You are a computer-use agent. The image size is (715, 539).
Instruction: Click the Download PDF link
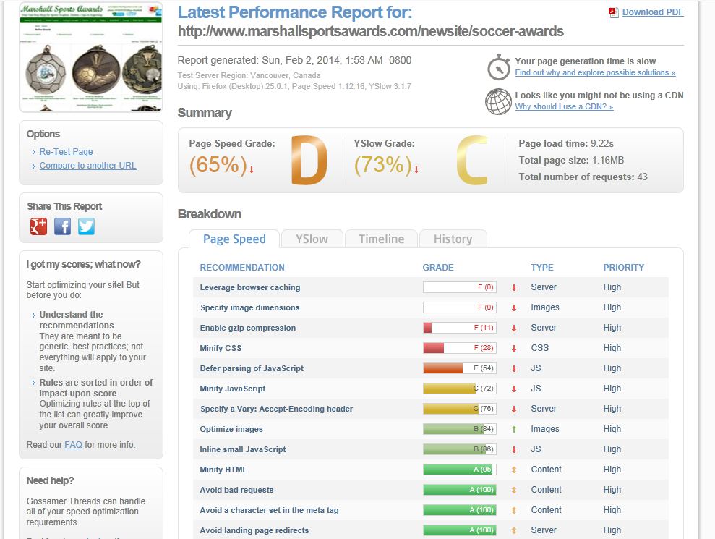pyautogui.click(x=653, y=12)
